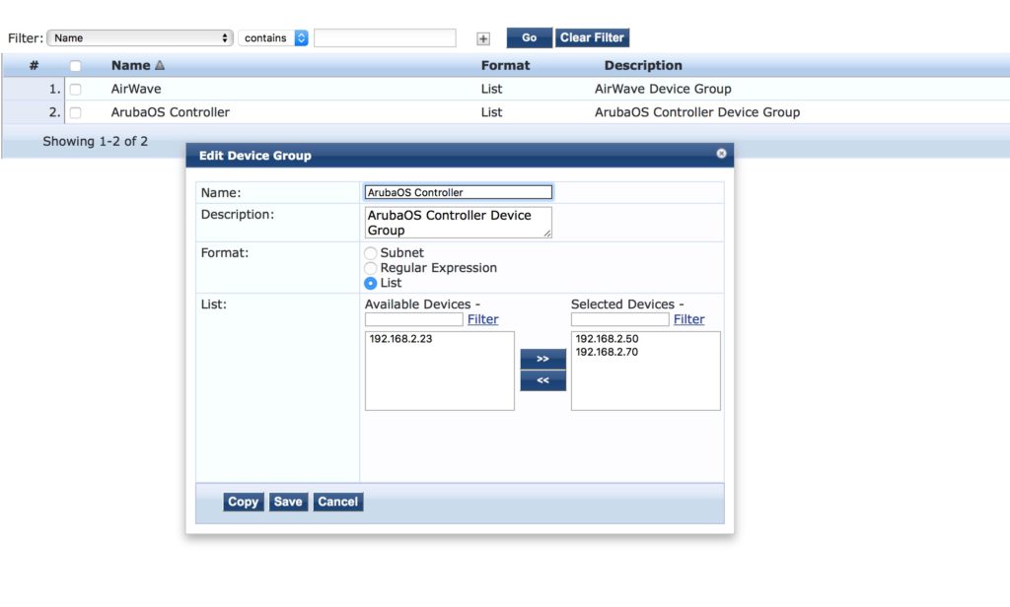The width and height of the screenshot is (1010, 607).
Task: Click the # column header
Action: (35, 66)
